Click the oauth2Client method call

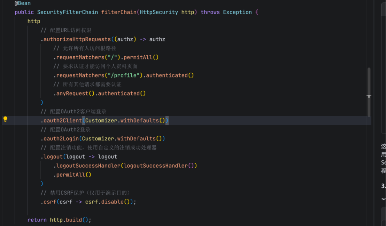[x=62, y=121]
